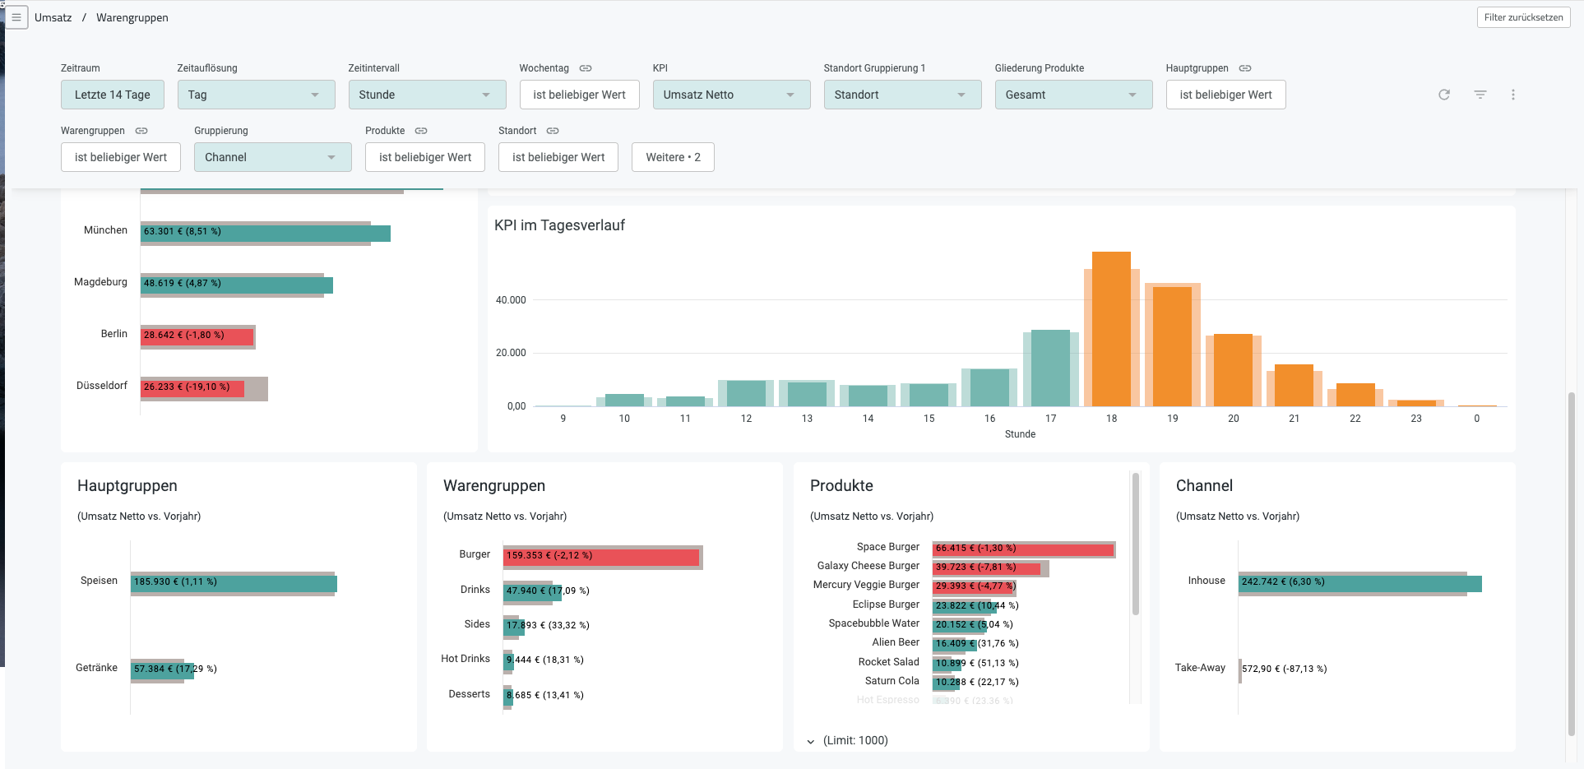Click the orange bar for hour 21

point(1294,386)
